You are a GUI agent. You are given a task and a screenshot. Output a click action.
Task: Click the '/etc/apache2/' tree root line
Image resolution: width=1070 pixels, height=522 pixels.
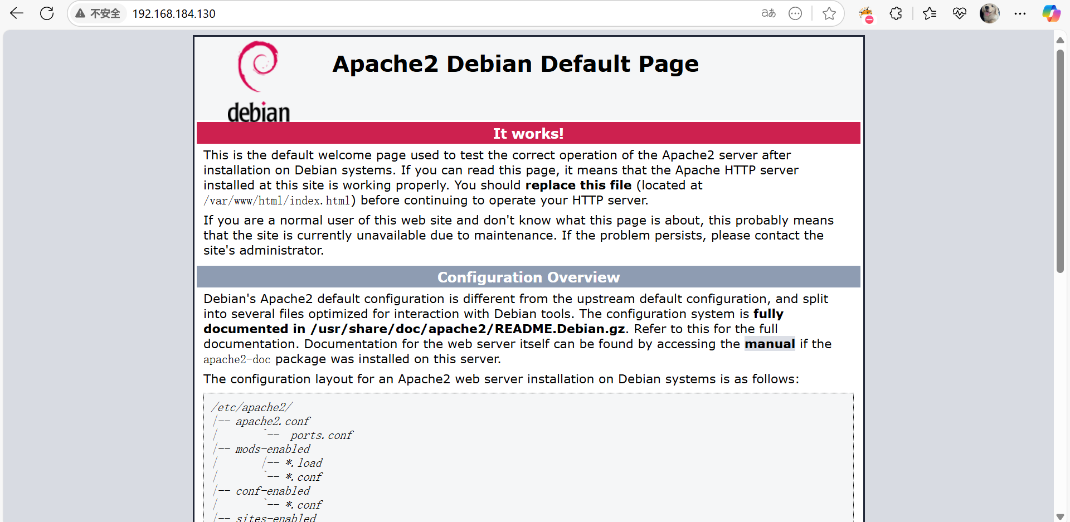(251, 407)
